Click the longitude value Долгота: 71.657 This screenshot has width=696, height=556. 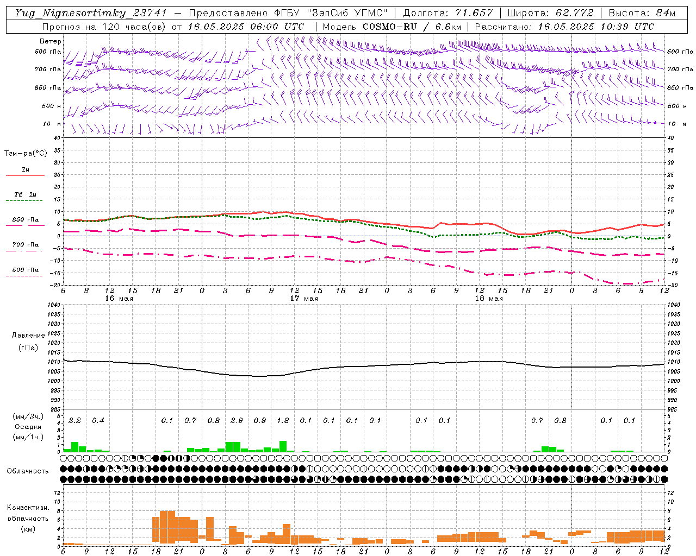point(448,13)
